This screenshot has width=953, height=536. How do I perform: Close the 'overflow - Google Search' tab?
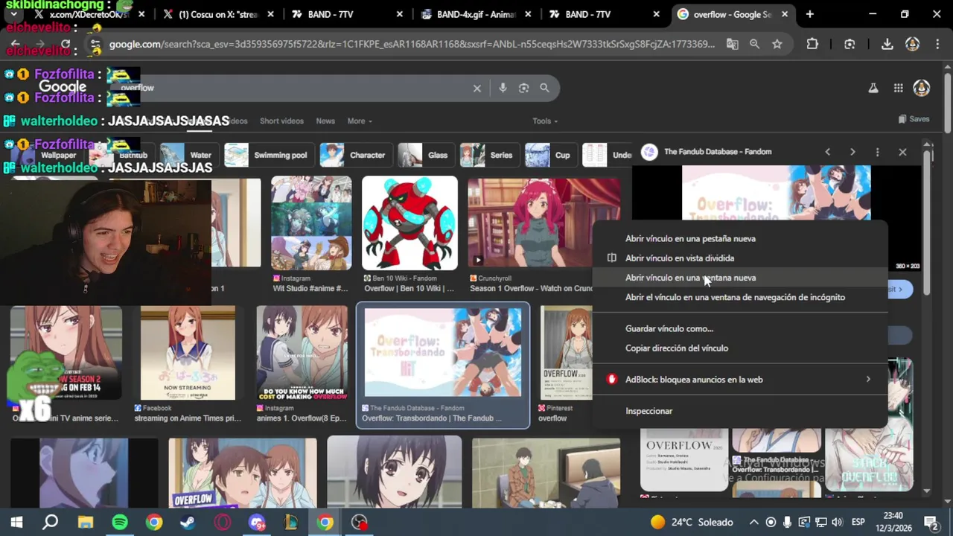point(784,14)
